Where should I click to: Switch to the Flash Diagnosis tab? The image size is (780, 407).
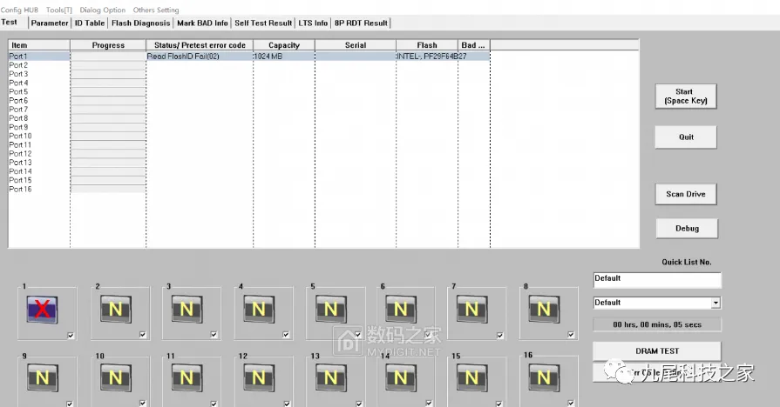140,23
